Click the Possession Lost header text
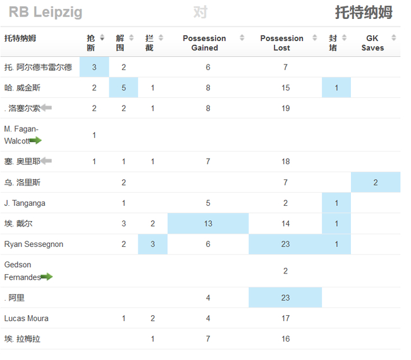Viewport: 411px width, 360px height. [x=282, y=43]
